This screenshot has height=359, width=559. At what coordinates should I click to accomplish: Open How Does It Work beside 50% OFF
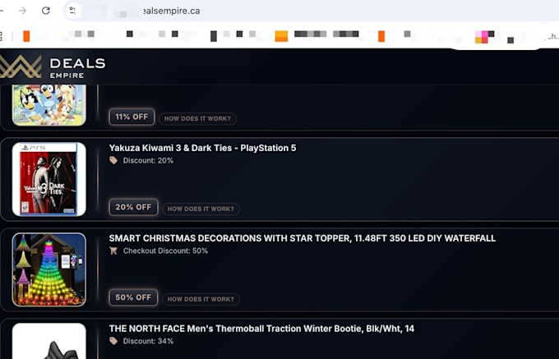click(201, 299)
